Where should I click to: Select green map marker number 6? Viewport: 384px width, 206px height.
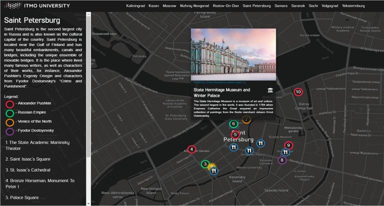[233, 124]
